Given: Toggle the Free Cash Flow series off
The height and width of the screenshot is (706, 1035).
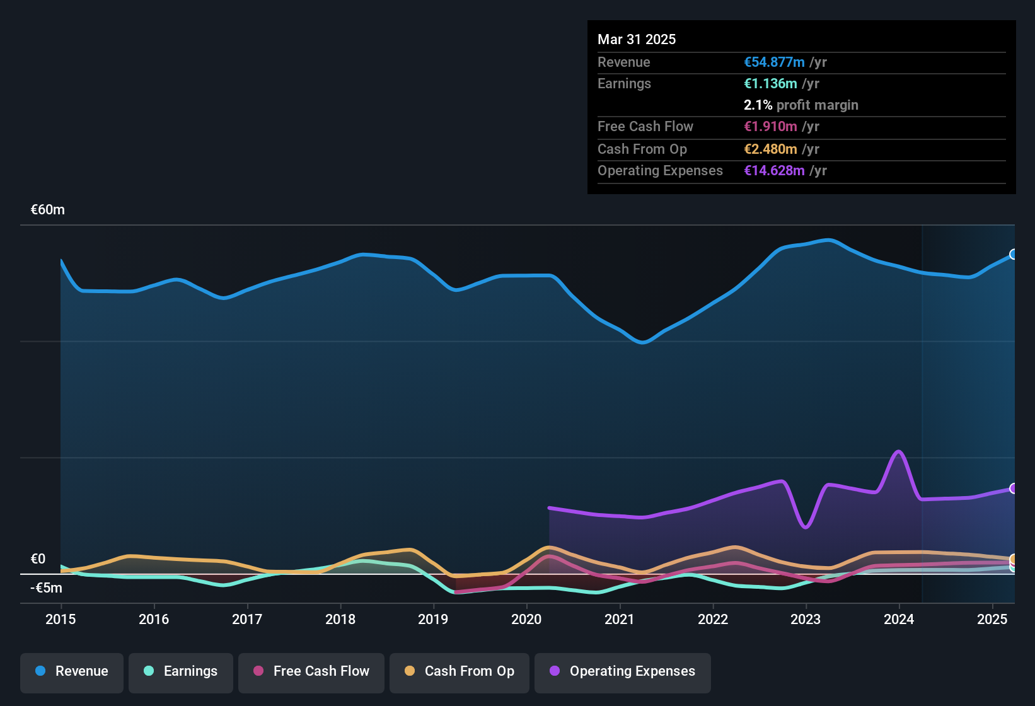Looking at the screenshot, I should 311,671.
